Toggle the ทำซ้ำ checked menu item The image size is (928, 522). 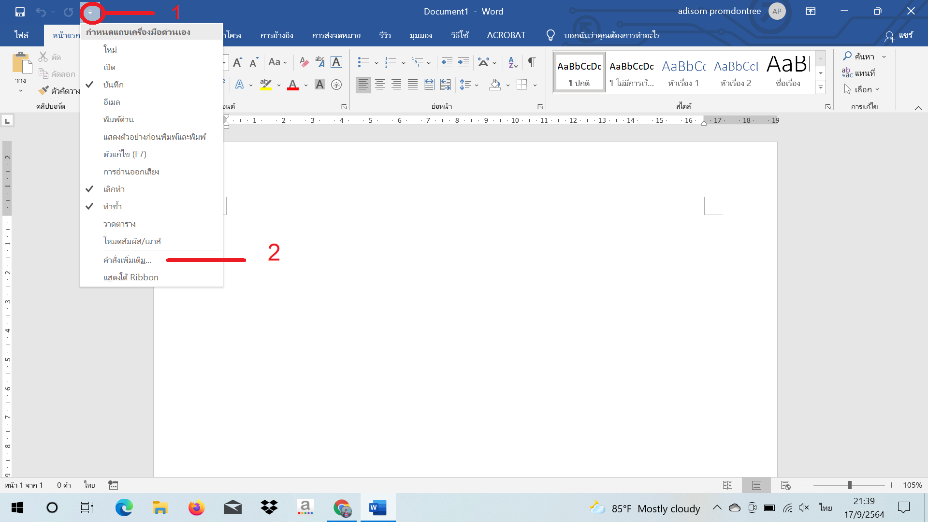(112, 206)
